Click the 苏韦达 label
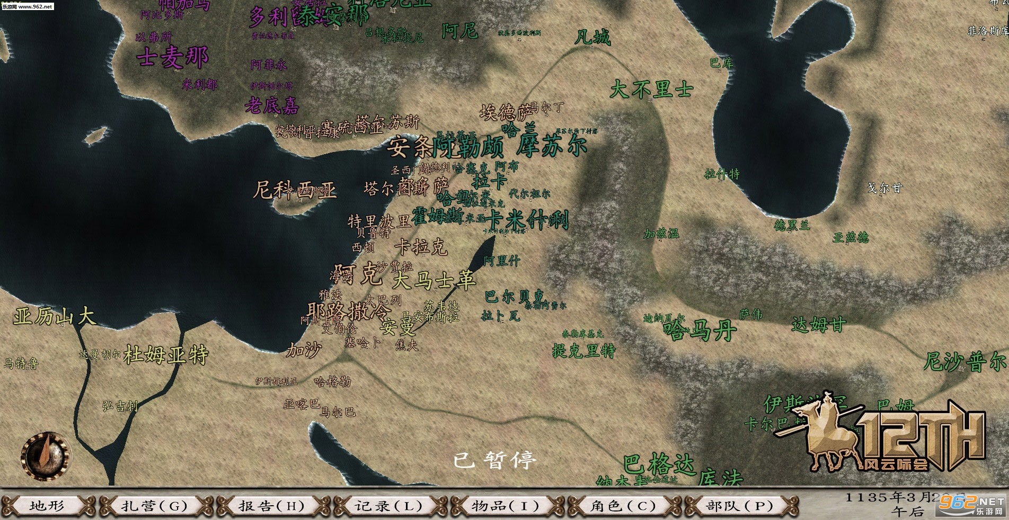1009x520 pixels. (441, 306)
